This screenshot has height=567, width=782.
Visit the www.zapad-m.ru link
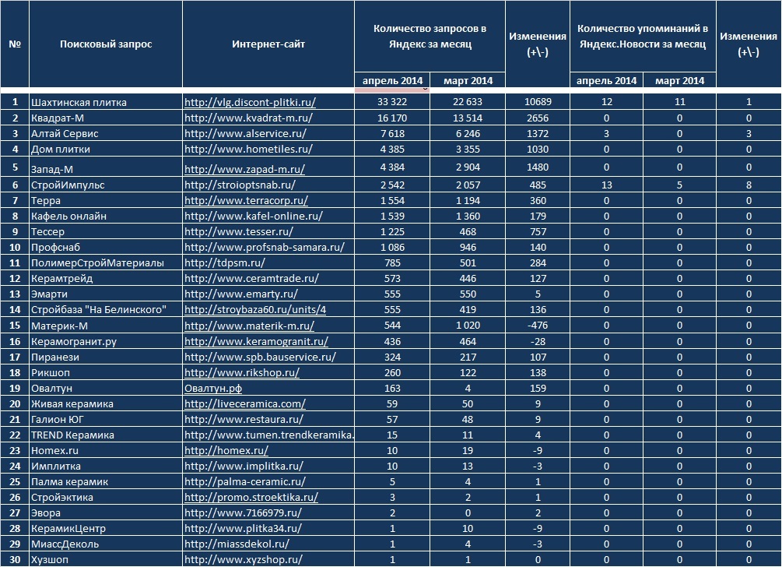pyautogui.click(x=244, y=169)
